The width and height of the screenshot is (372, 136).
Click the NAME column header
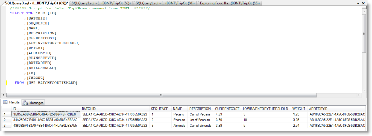179,109
